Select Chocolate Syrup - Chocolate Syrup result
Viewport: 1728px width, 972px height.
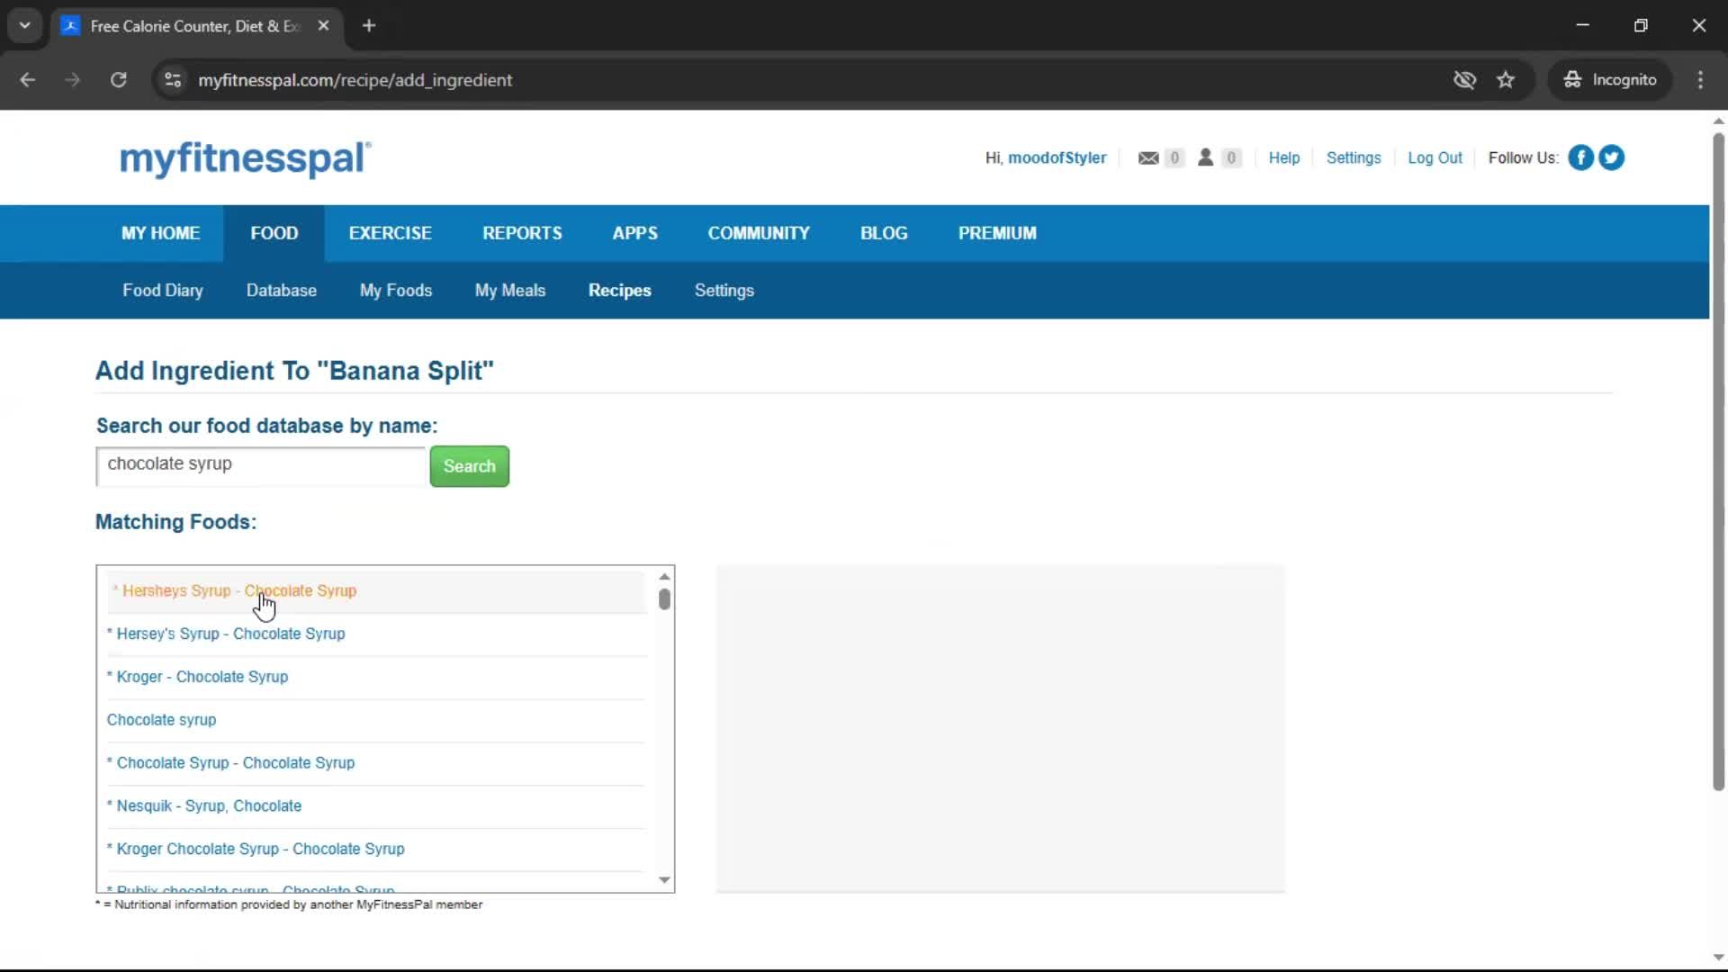[376, 764]
